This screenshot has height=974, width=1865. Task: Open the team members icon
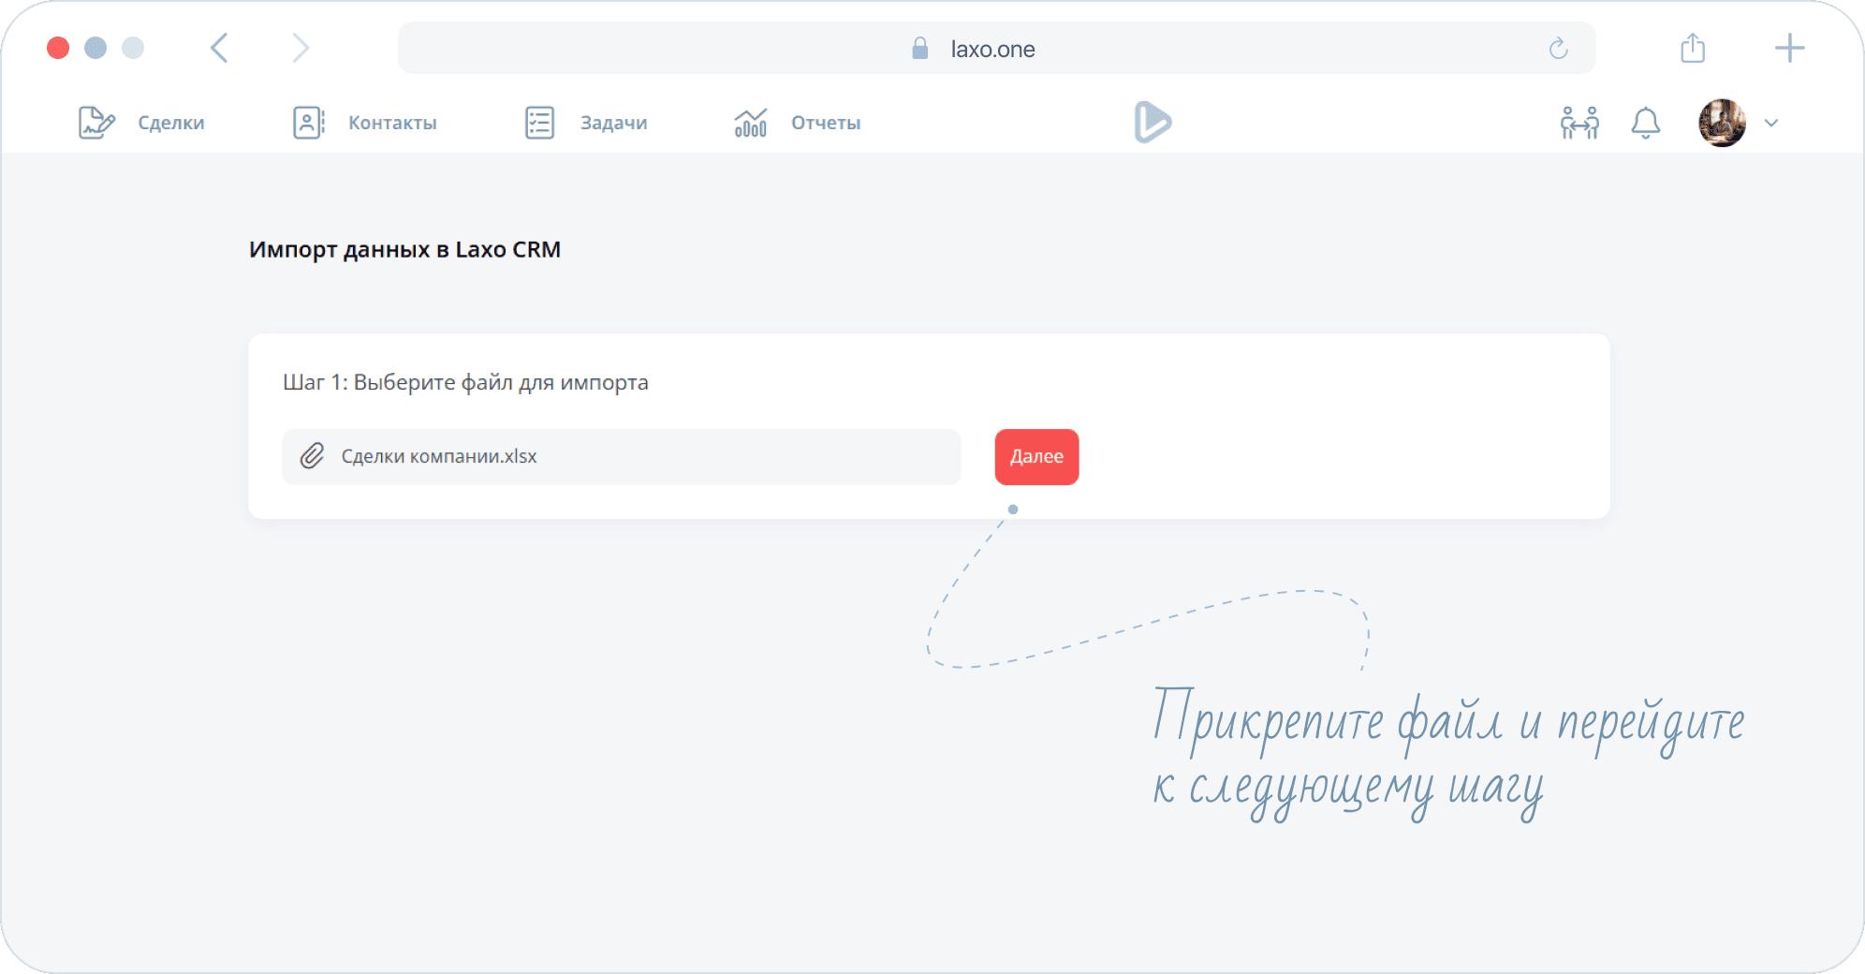pyautogui.click(x=1579, y=123)
